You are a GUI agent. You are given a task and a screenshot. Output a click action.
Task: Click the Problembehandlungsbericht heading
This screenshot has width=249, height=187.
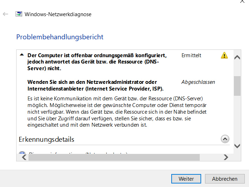pos(60,37)
